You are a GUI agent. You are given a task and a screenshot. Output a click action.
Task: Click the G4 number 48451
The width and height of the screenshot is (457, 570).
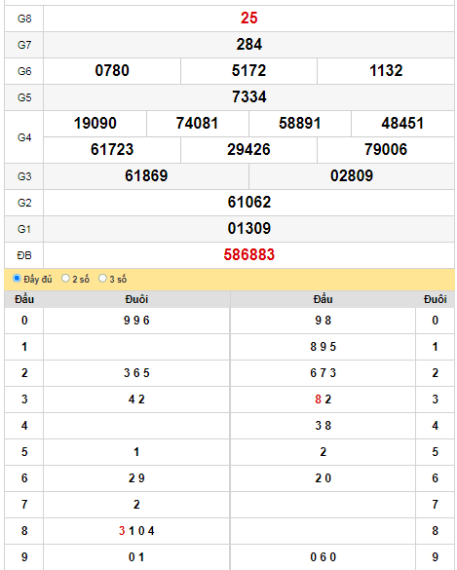point(402,123)
